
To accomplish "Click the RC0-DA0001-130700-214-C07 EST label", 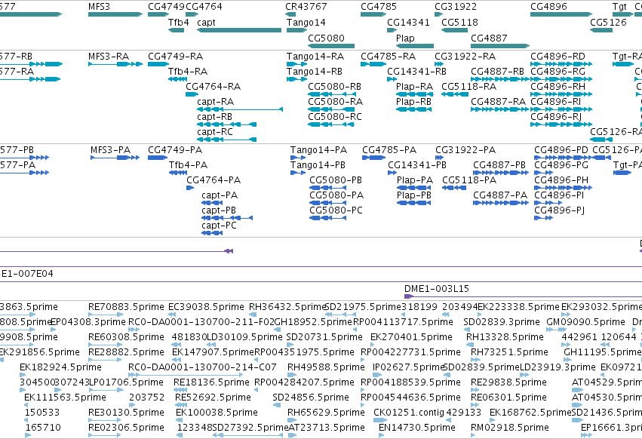I will [x=202, y=367].
